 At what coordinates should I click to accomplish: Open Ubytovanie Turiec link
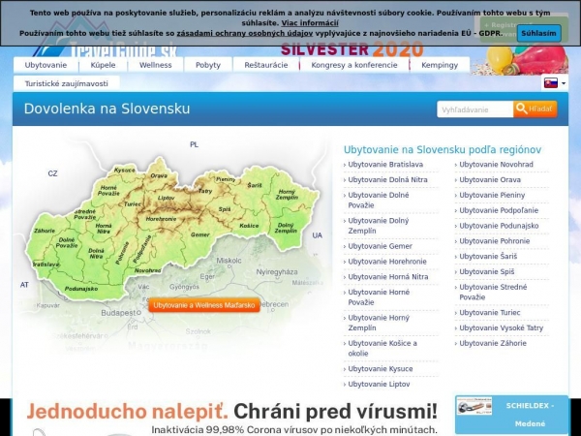[x=489, y=313]
